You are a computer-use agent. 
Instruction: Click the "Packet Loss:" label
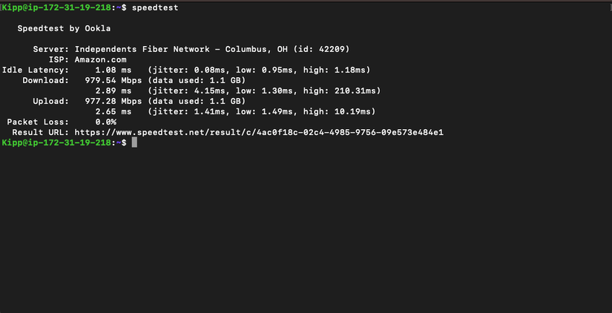click(x=38, y=122)
